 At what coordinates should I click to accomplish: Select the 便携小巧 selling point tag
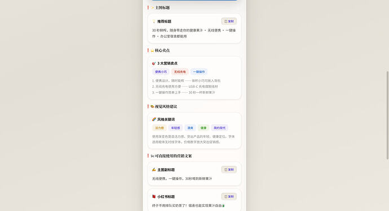161,72
